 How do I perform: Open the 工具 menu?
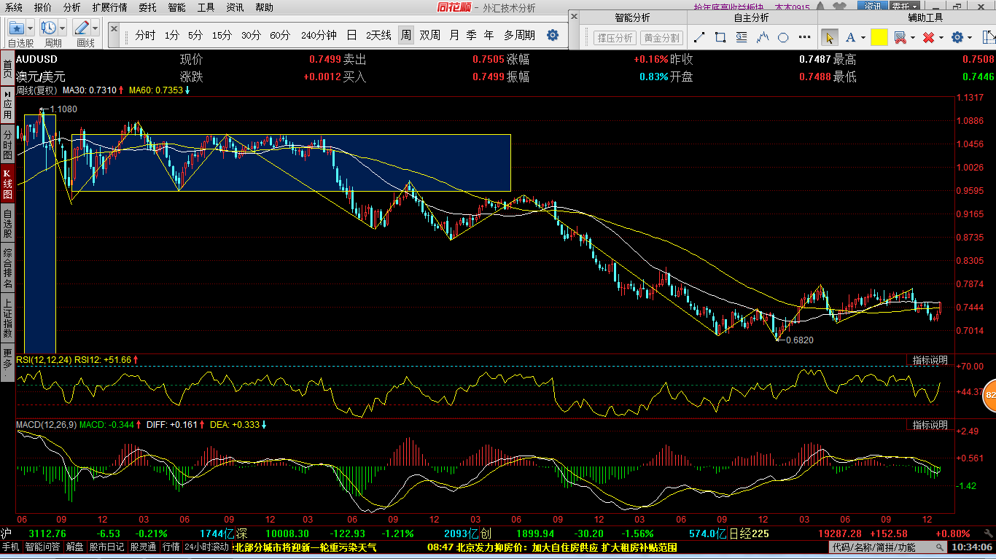click(206, 7)
